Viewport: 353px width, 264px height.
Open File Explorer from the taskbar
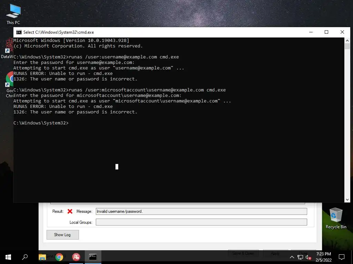pos(42,257)
